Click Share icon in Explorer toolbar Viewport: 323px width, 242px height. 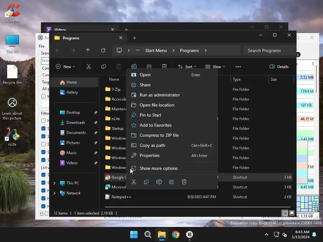point(149,66)
